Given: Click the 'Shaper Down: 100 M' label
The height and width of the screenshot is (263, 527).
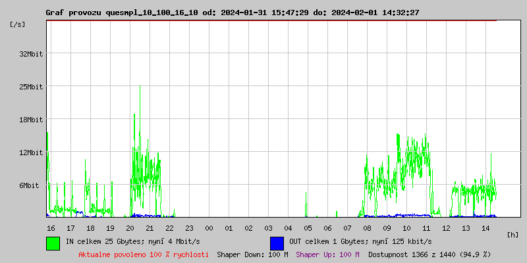Looking at the screenshot, I should coord(252,254).
